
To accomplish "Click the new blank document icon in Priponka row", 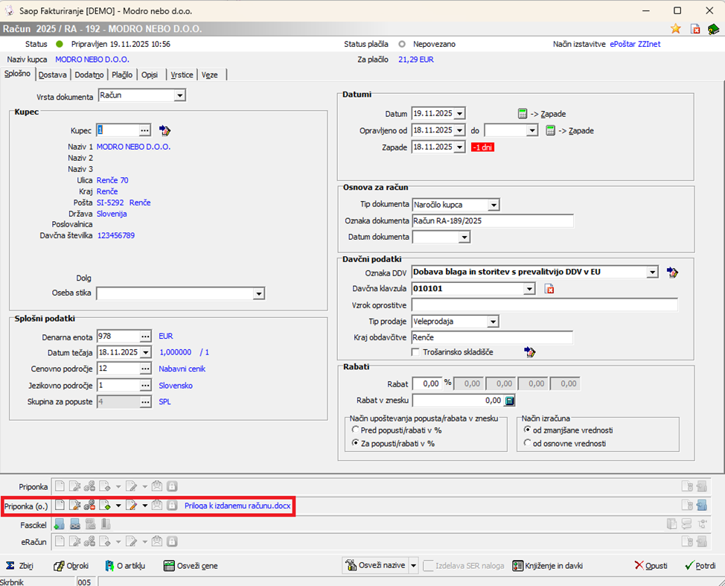I will tap(60, 486).
